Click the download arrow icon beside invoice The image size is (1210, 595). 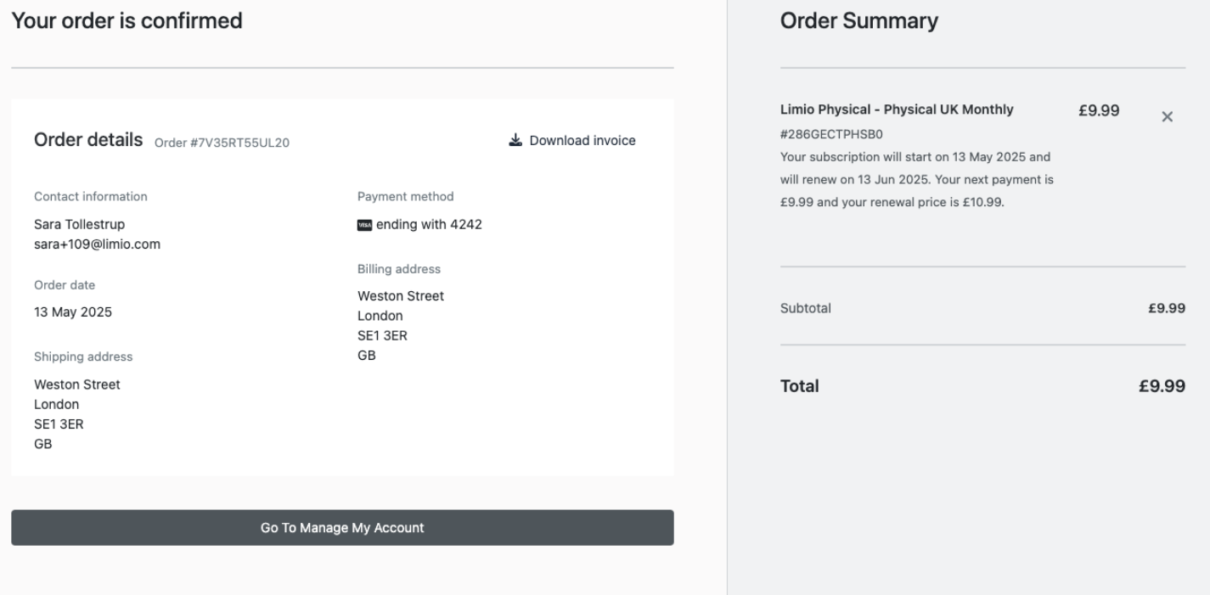(x=515, y=140)
